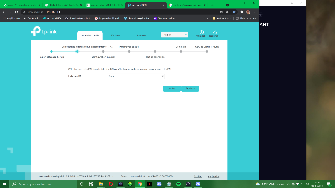Open the Chrome extensions puzzle icon
The width and height of the screenshot is (335, 188).
[242, 12]
